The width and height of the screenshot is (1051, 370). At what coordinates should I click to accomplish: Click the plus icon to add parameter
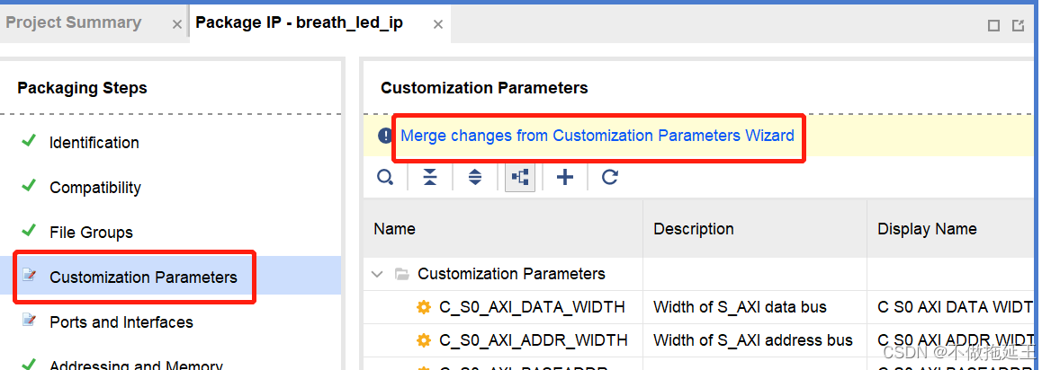(565, 178)
